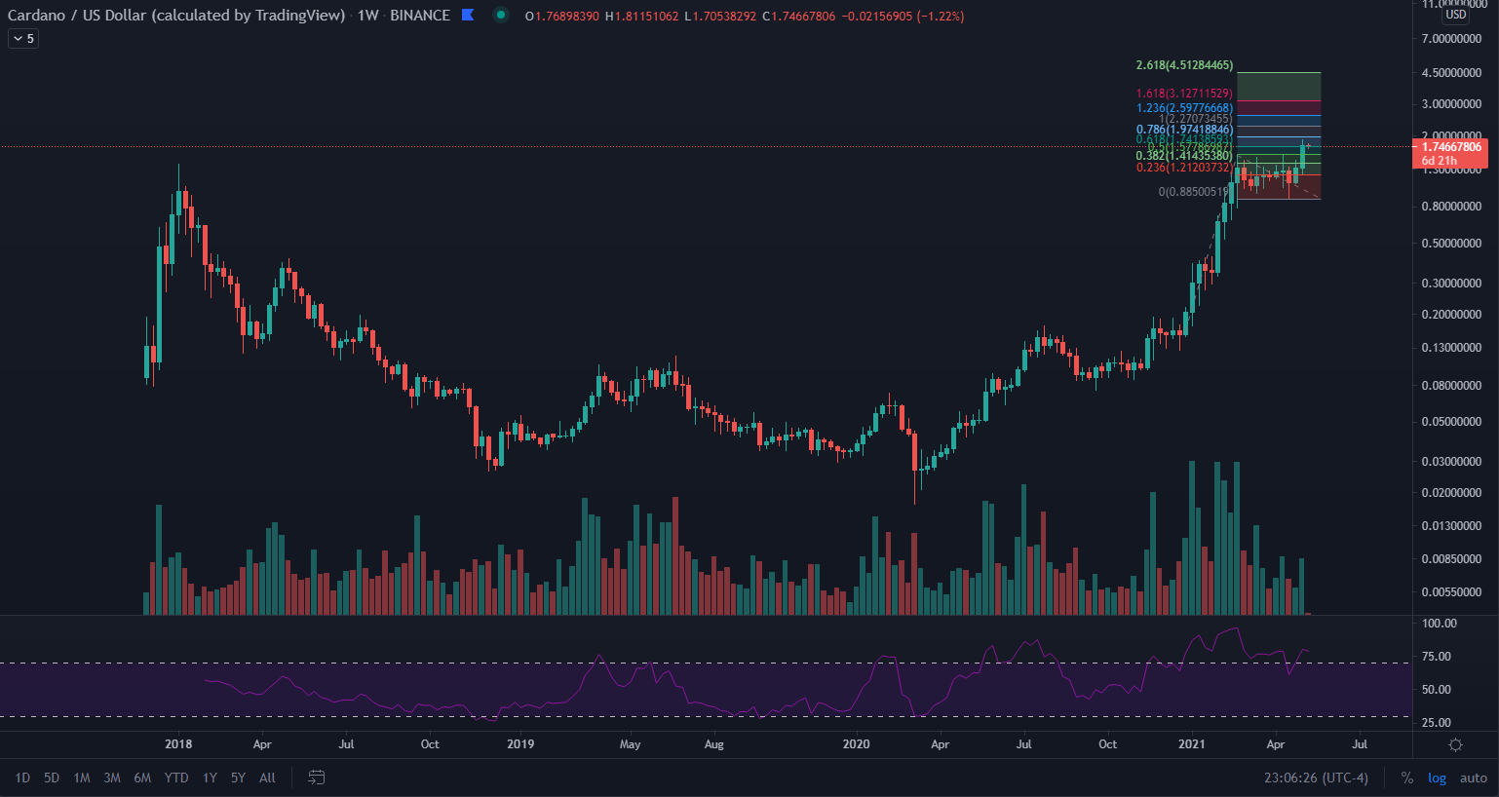Click the 6d 21h countdown label
The image size is (1499, 797).
click(x=1440, y=161)
